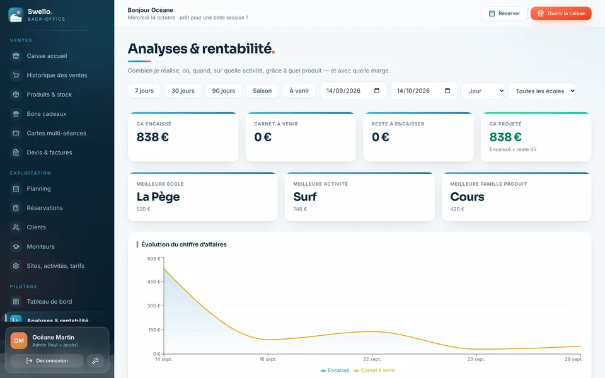Screen dimensions: 605x378
Task: Toggle the Carnet à venir legend series
Action: [x=374, y=370]
